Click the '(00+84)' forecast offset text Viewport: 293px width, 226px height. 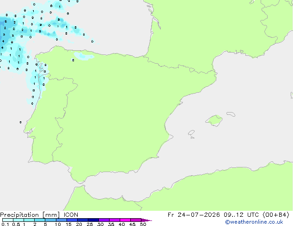[x=276, y=215]
